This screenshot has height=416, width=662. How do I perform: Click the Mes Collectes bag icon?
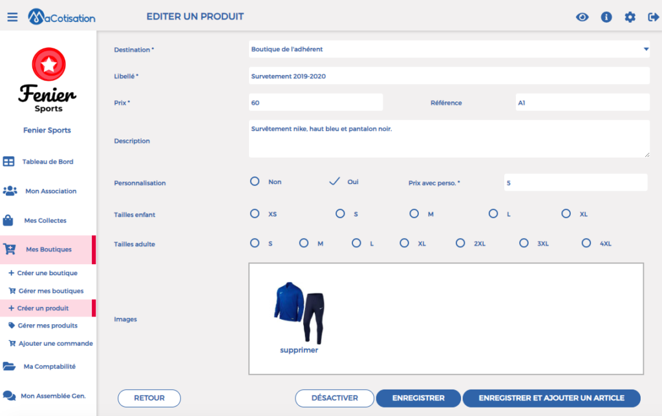[8, 220]
